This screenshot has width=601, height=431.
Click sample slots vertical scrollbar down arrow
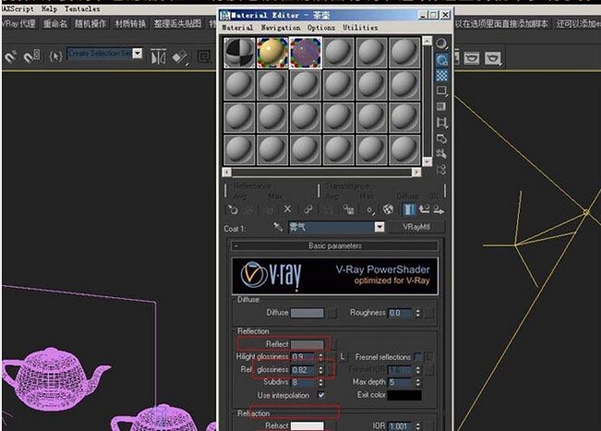click(x=427, y=162)
